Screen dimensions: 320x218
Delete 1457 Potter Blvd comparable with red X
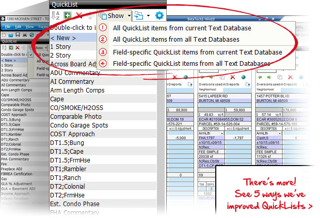coord(290,77)
